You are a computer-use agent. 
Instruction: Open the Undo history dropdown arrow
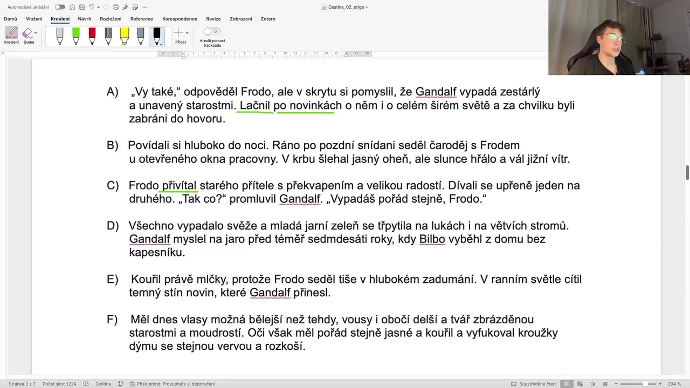(x=99, y=8)
